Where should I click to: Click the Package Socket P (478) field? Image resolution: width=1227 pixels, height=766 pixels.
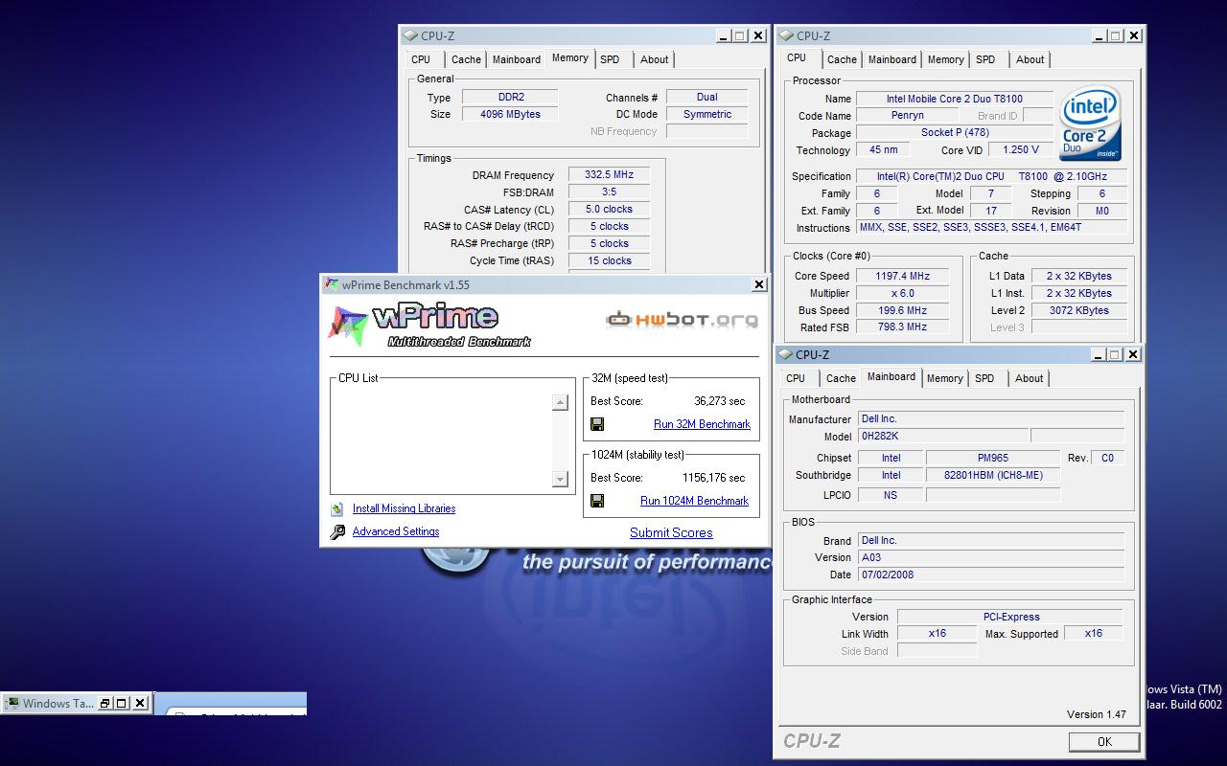(954, 133)
